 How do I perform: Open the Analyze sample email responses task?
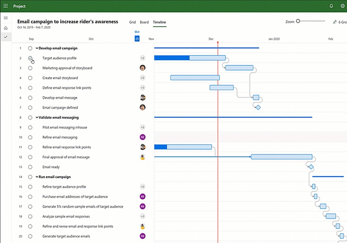[x=66, y=216]
